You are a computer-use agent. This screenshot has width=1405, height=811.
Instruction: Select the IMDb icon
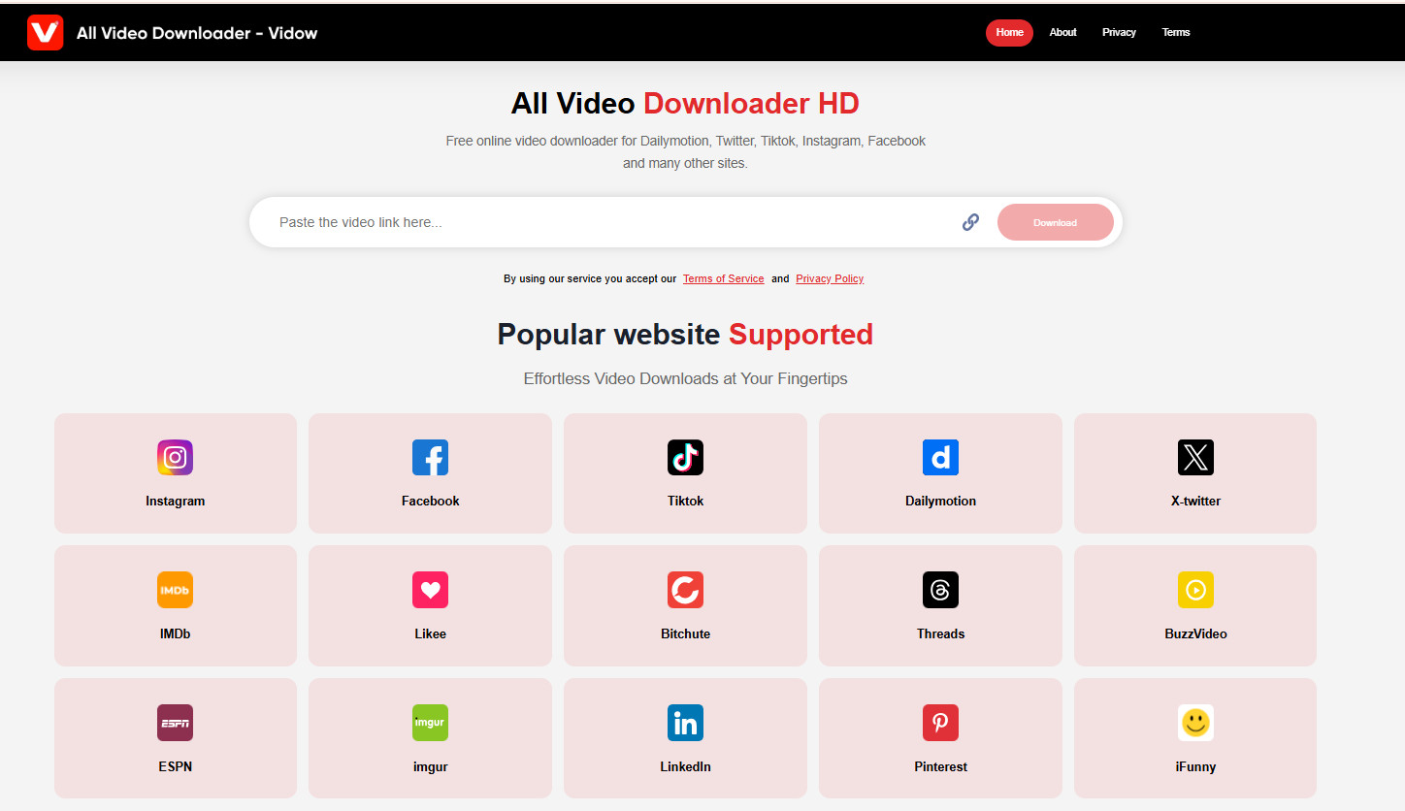click(x=176, y=590)
